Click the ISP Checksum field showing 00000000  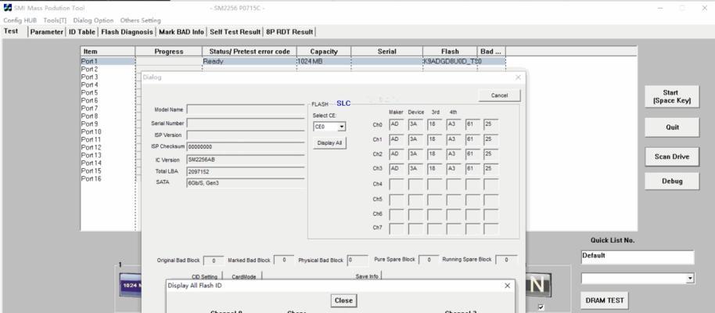[246, 147]
